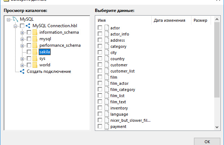Collapse the MySQL Connection.hbl node
Viewport: 224px width, 145px height.
click(x=15, y=26)
